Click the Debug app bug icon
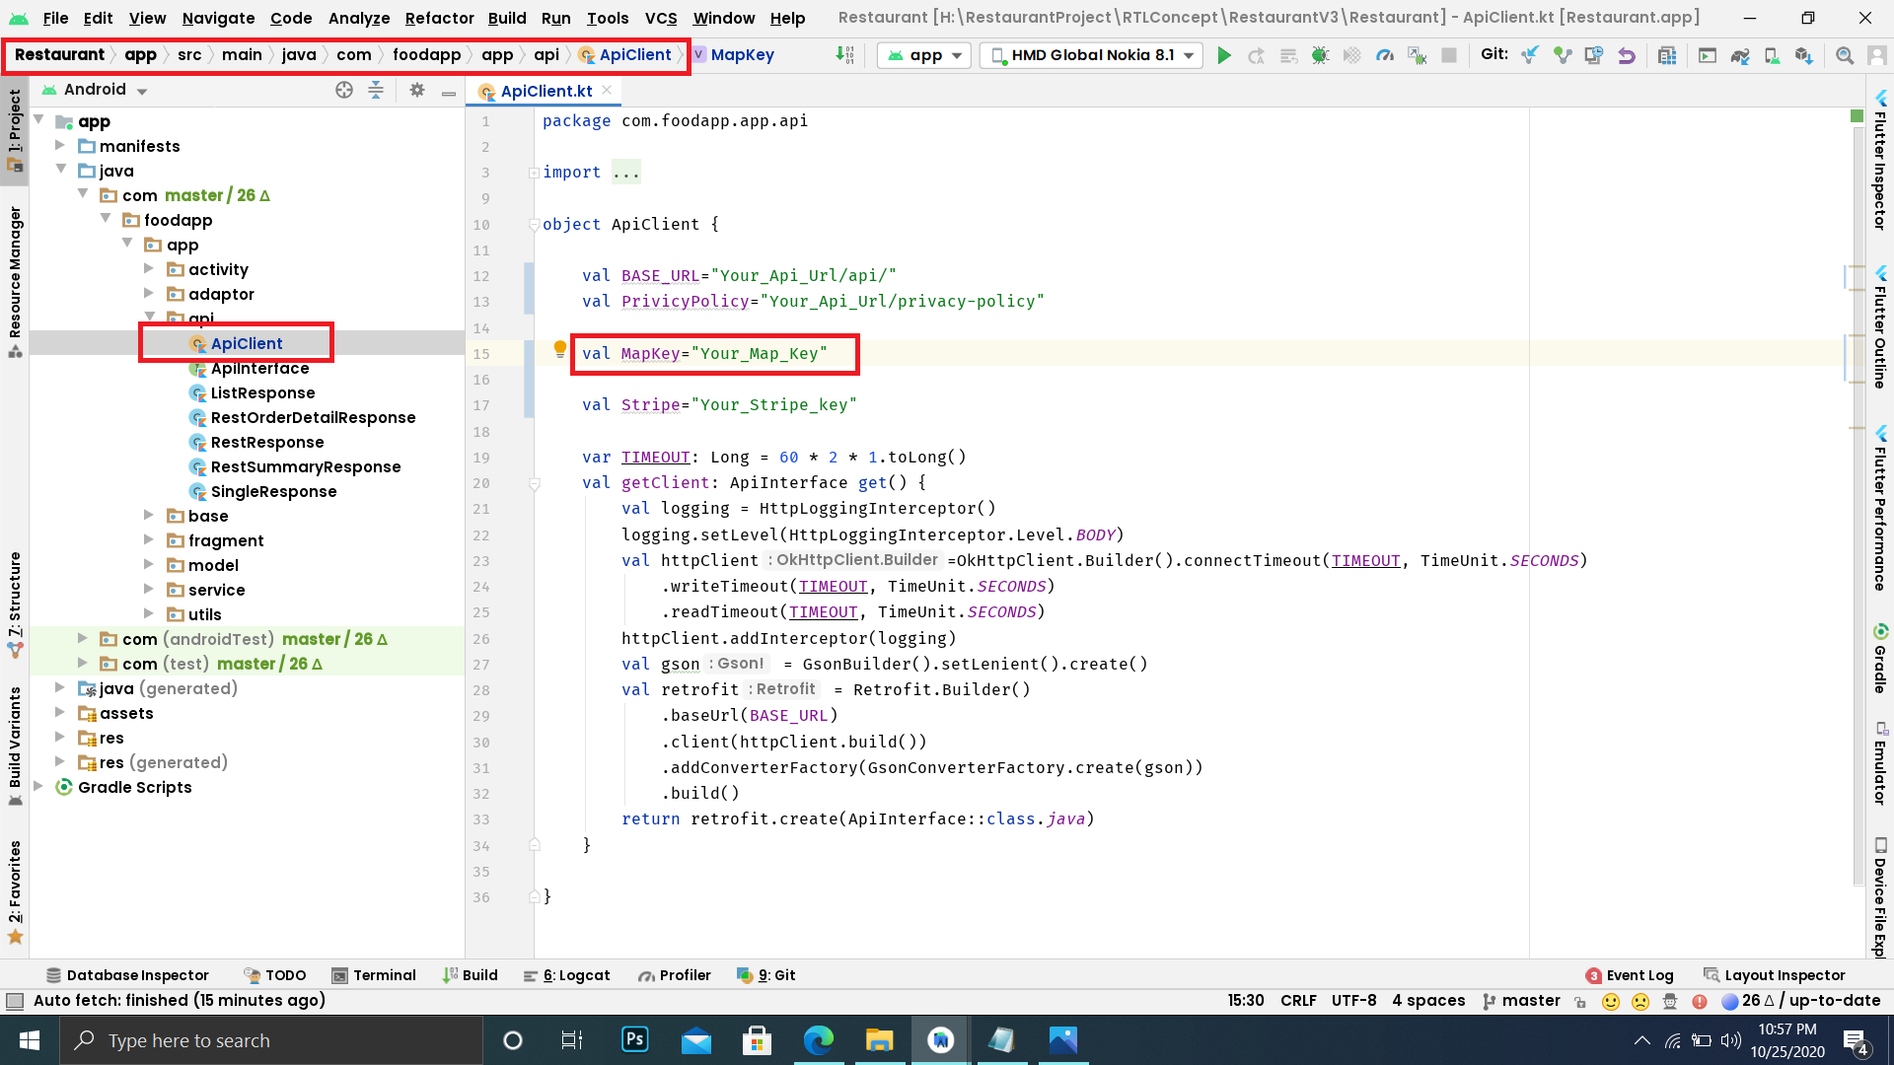Viewport: 1894px width, 1065px height. (1320, 55)
